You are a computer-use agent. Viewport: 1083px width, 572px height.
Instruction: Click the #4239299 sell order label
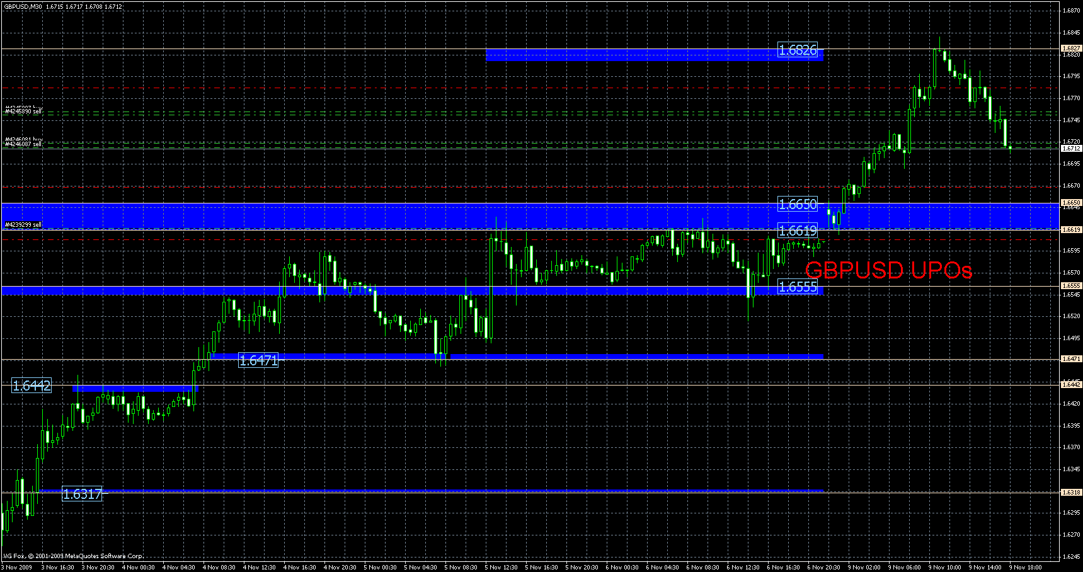22,224
